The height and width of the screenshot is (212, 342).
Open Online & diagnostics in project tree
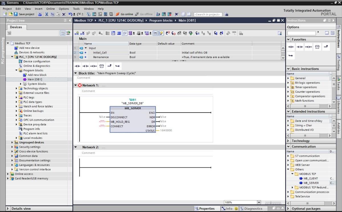pyautogui.click(x=36, y=66)
